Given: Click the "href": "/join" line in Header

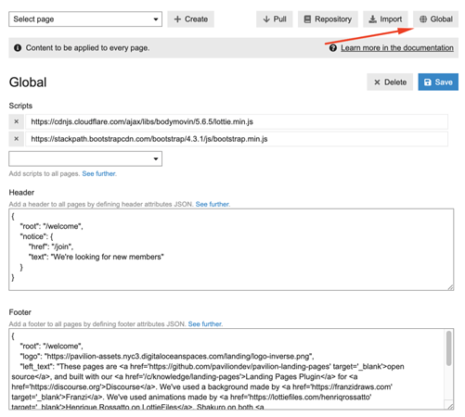Looking at the screenshot, I should pos(51,246).
